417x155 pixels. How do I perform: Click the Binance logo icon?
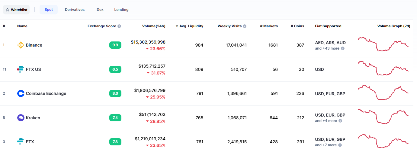[x=21, y=45]
